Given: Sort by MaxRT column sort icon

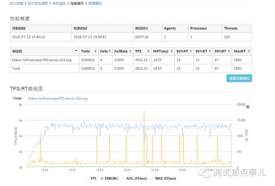Looking at the screenshot, I should click(x=249, y=51).
